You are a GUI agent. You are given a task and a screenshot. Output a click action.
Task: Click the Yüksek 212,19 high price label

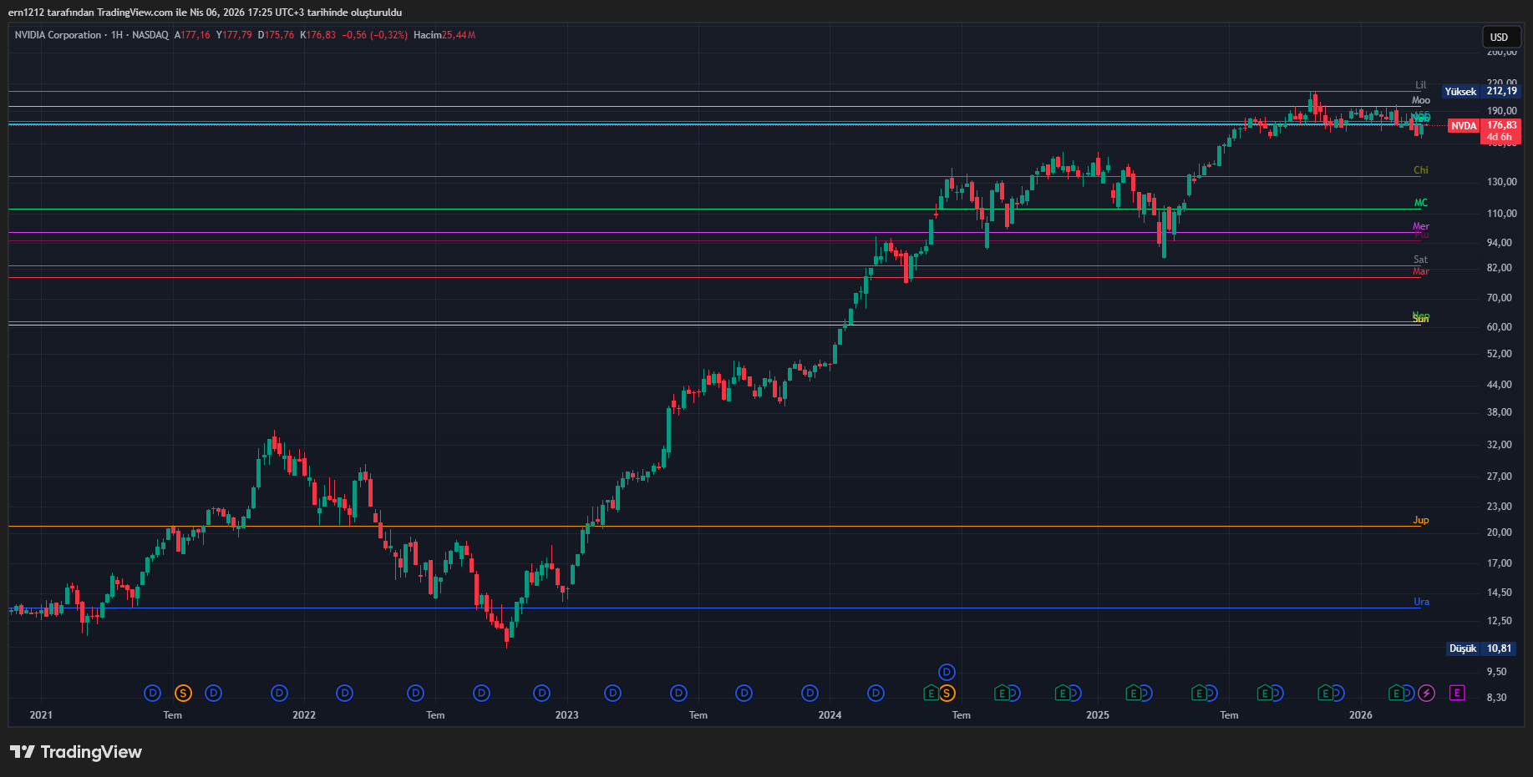[1480, 92]
